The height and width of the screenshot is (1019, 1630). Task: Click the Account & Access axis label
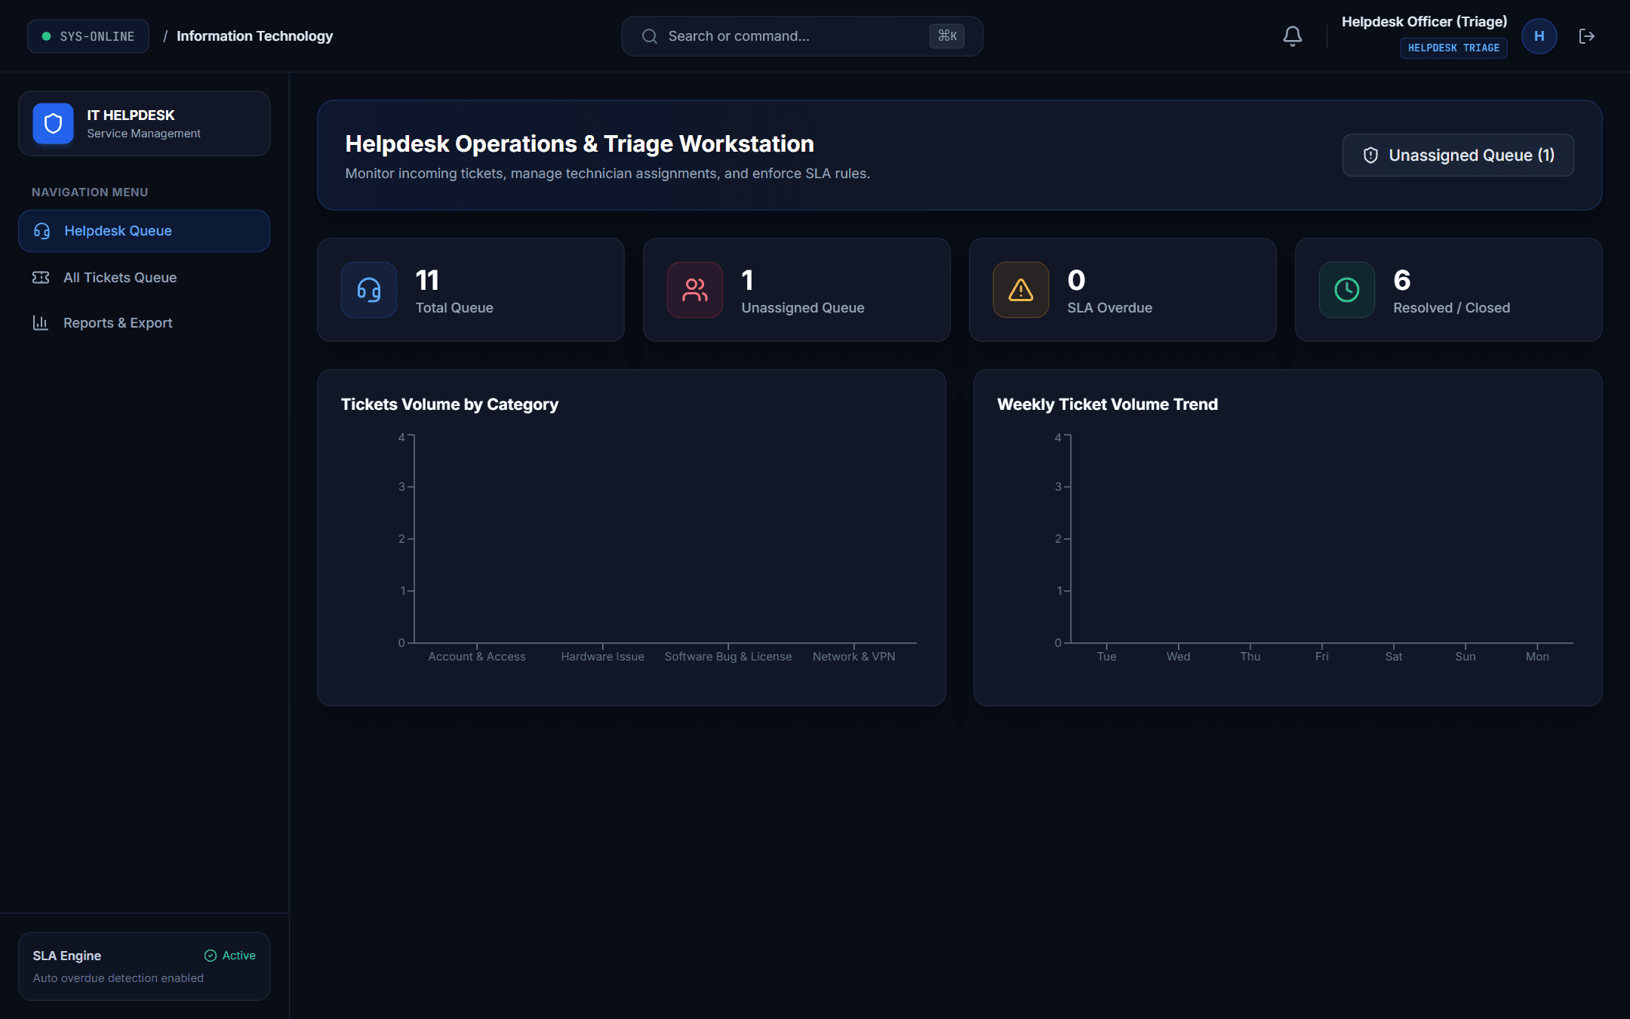click(x=477, y=657)
